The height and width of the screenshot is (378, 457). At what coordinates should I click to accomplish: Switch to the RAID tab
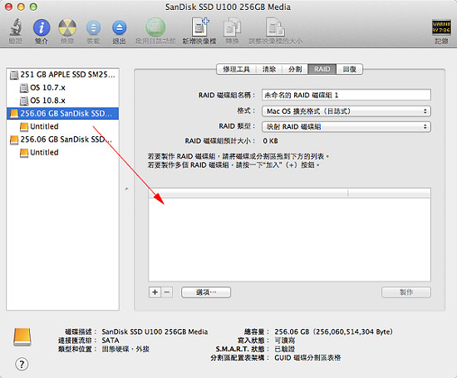322,69
